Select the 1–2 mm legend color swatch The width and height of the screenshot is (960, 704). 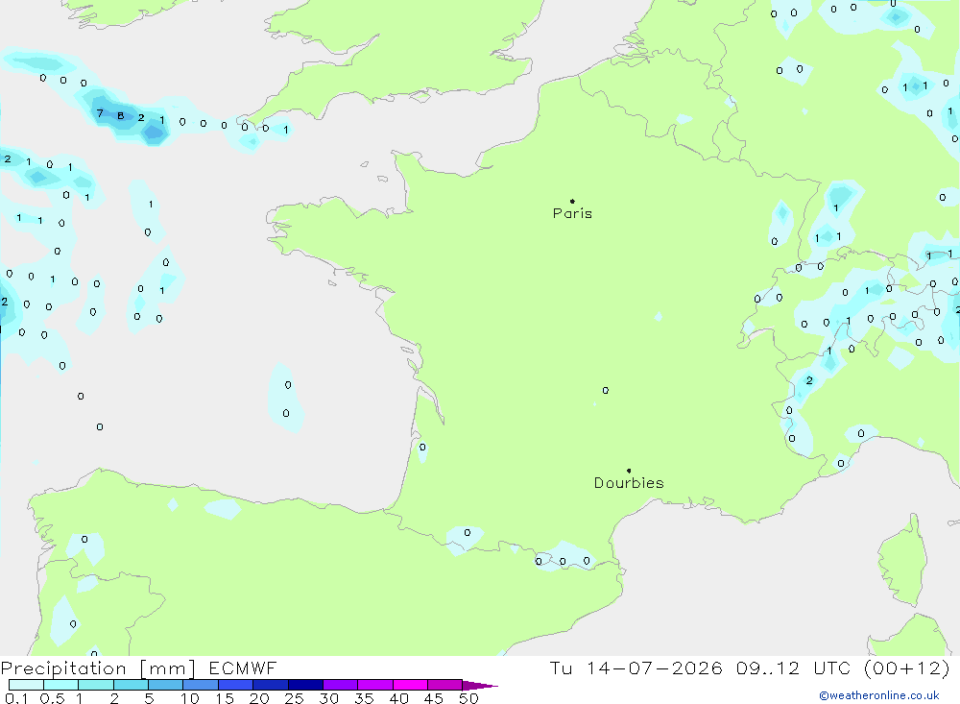(x=95, y=685)
